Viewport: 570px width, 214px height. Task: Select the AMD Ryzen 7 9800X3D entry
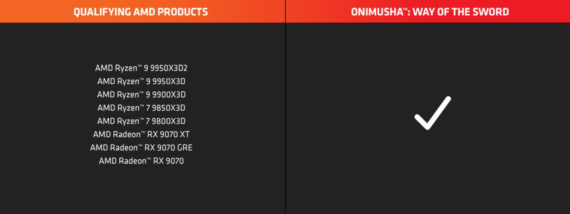(x=141, y=121)
